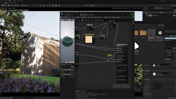
Task: Open the Help menu in Material Editor
Action: point(85,13)
